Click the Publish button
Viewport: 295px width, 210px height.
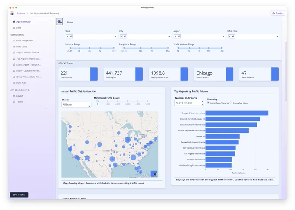(x=278, y=13)
